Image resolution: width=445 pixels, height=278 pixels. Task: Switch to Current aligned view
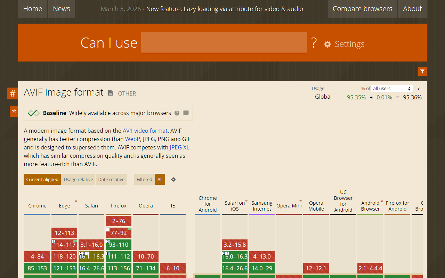point(42,179)
